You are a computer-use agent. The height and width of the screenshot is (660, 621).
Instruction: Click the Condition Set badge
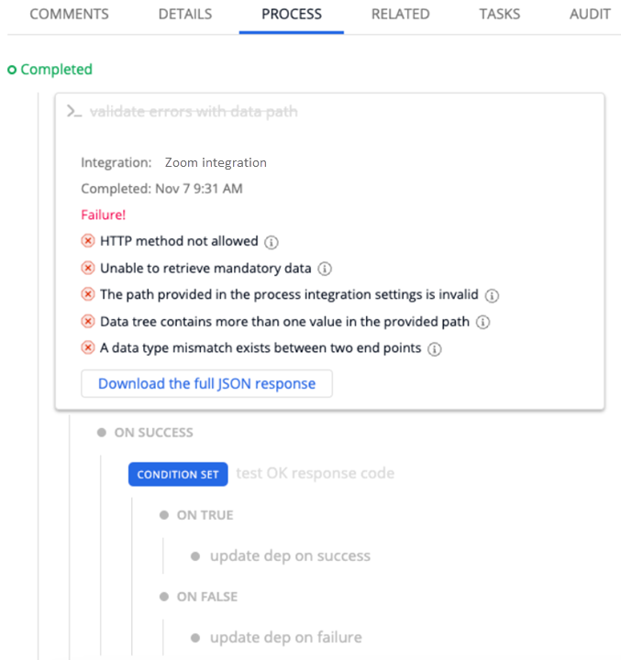(x=178, y=474)
